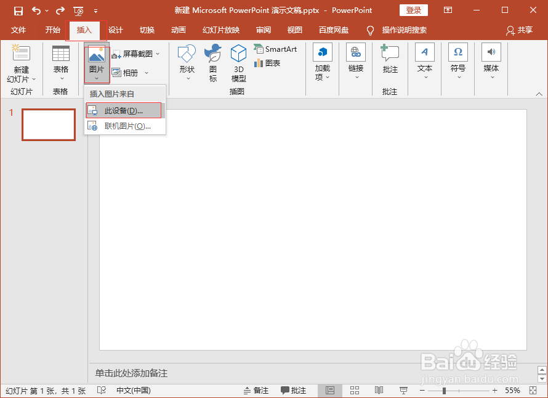Viewport: 548px width, 398px height.
Task: Switch to the 开始 tab
Action: (x=52, y=30)
